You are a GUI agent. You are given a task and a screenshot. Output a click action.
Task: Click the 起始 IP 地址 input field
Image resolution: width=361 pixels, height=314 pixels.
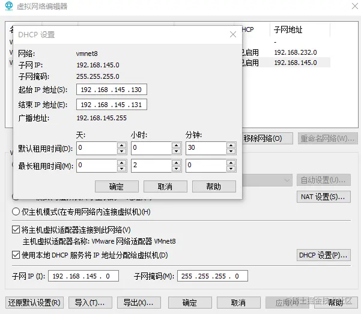click(x=112, y=90)
